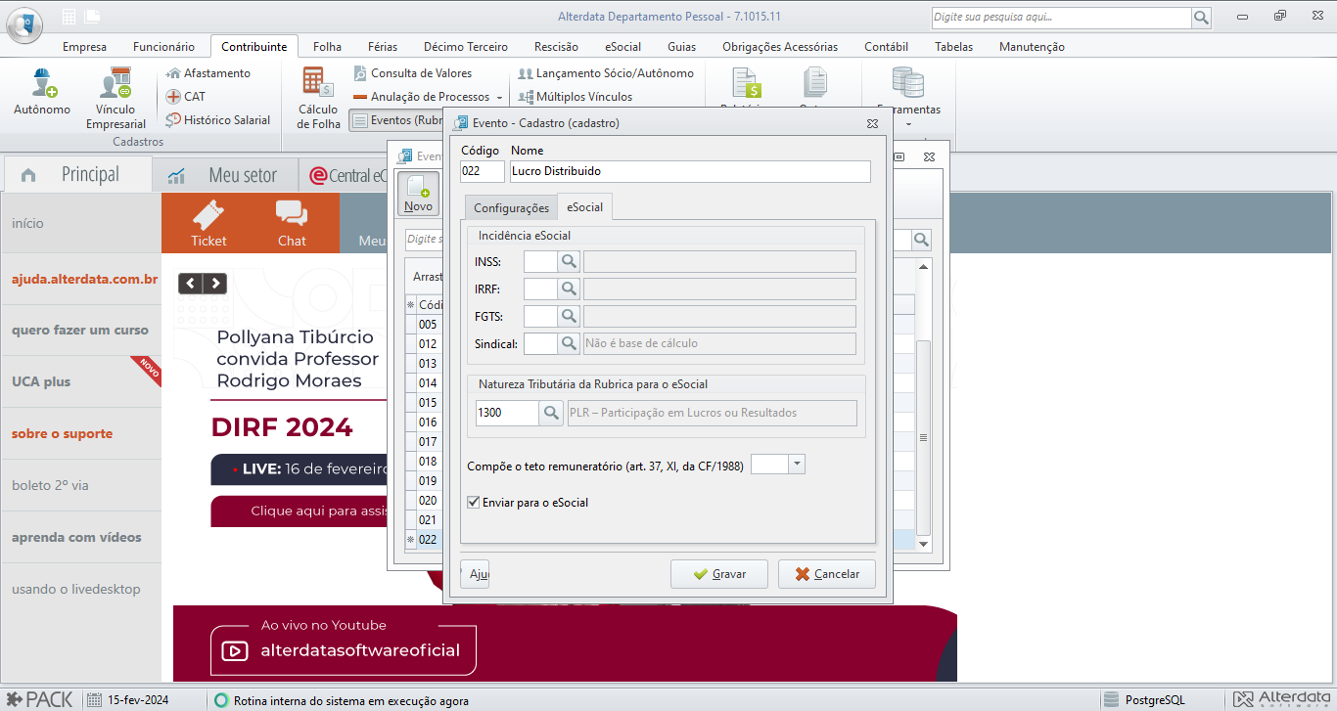The height and width of the screenshot is (711, 1337).
Task: Open Consulta de Valores
Action: tap(412, 73)
